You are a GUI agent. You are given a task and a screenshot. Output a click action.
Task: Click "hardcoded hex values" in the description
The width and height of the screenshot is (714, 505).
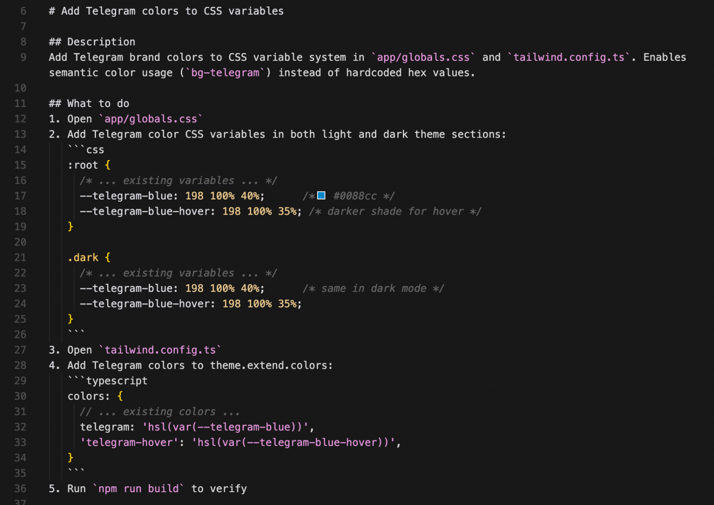tap(407, 73)
